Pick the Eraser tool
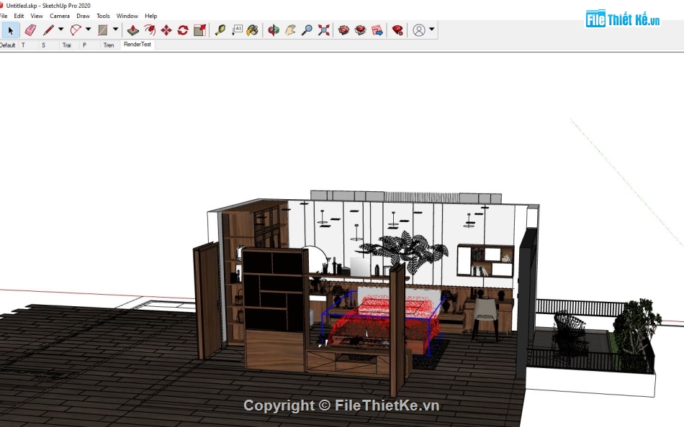Image resolution: width=684 pixels, height=427 pixels. point(30,30)
